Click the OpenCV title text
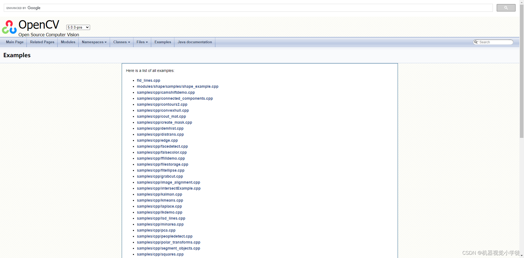Image resolution: width=524 pixels, height=258 pixels. 39,25
